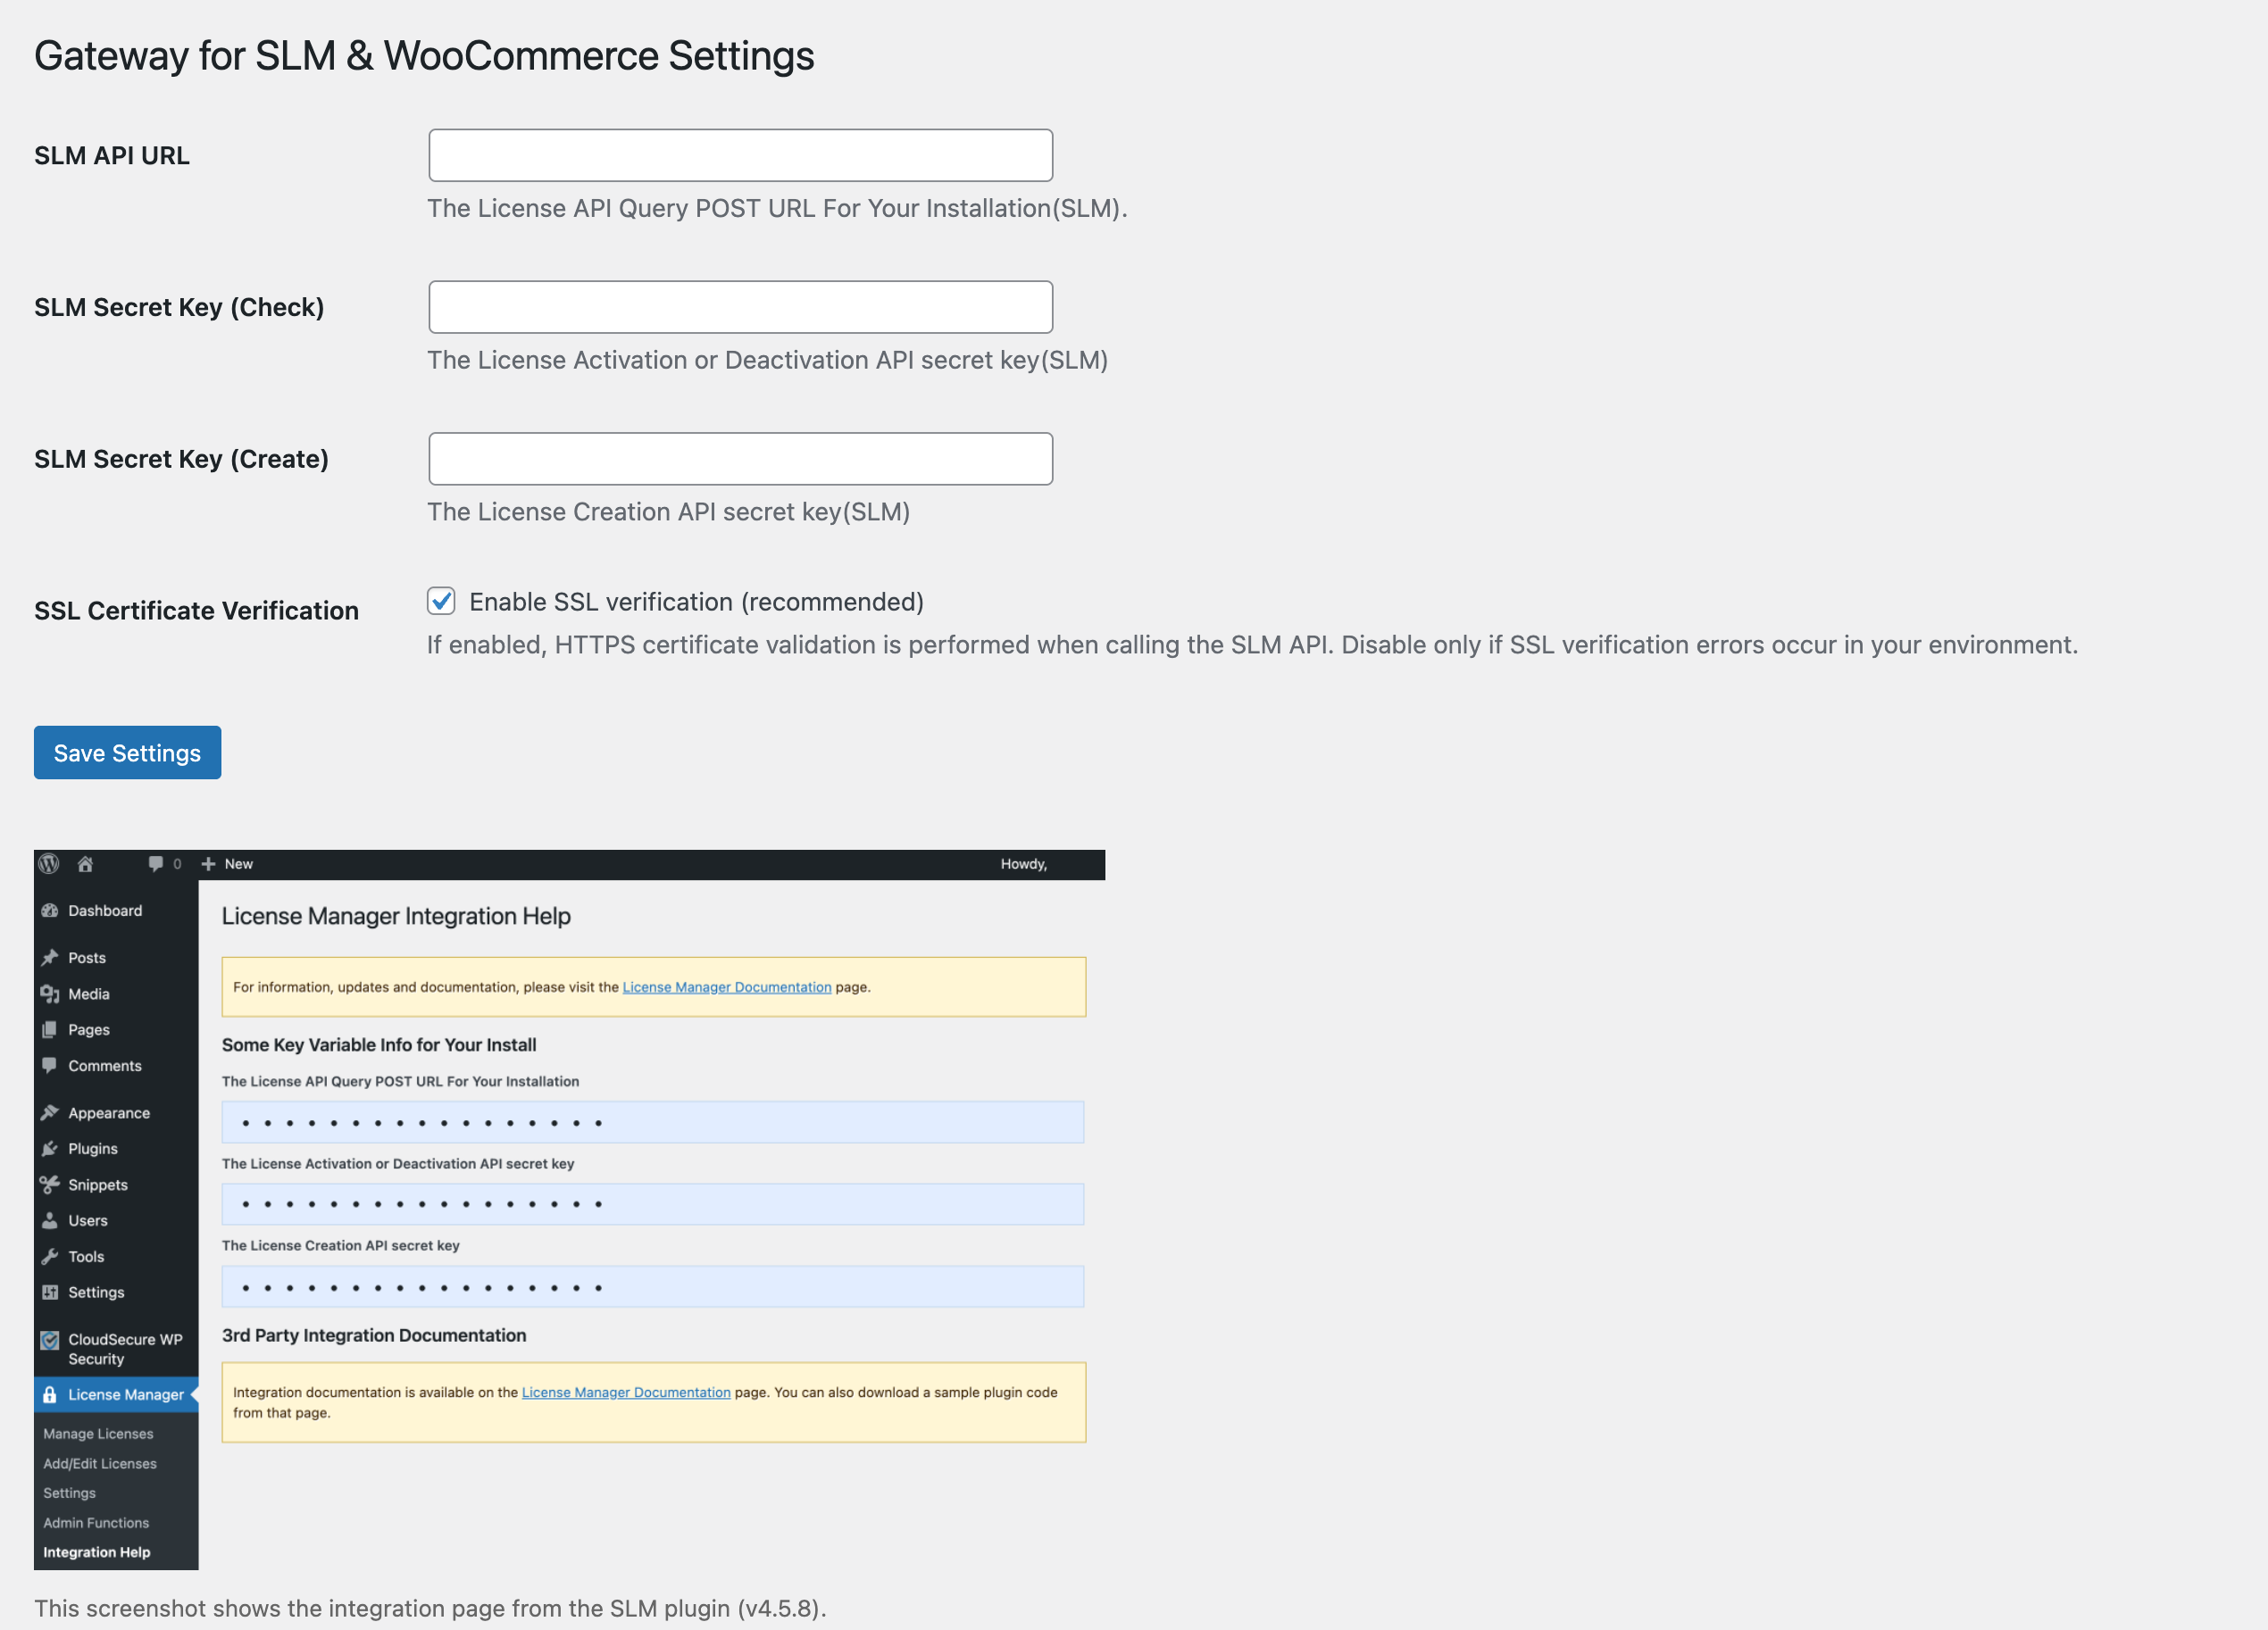The height and width of the screenshot is (1630, 2268).
Task: Open the comments bubble icon
Action: 155,864
